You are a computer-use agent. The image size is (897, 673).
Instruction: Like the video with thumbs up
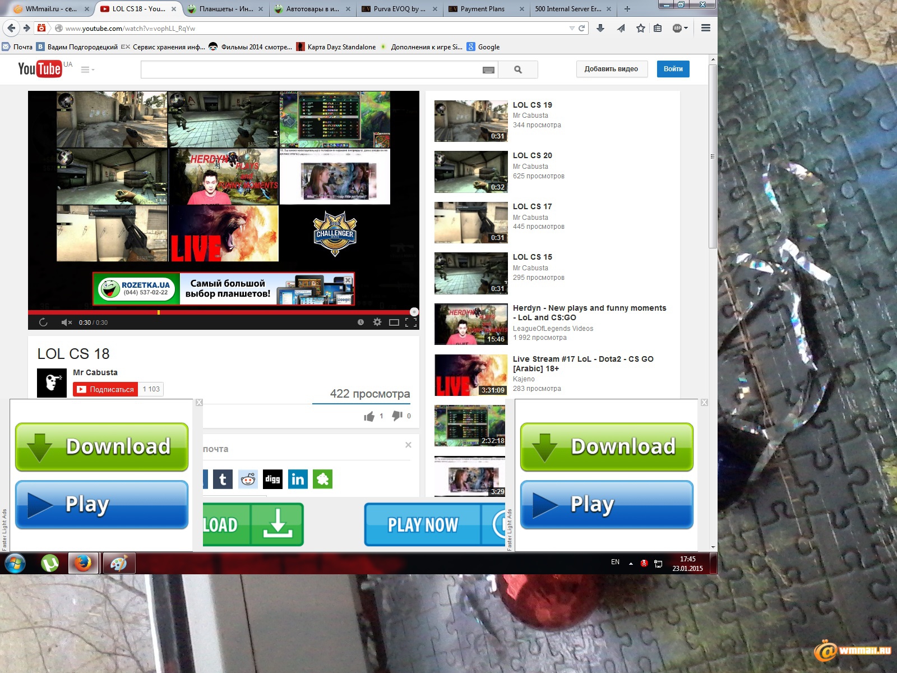(x=369, y=416)
